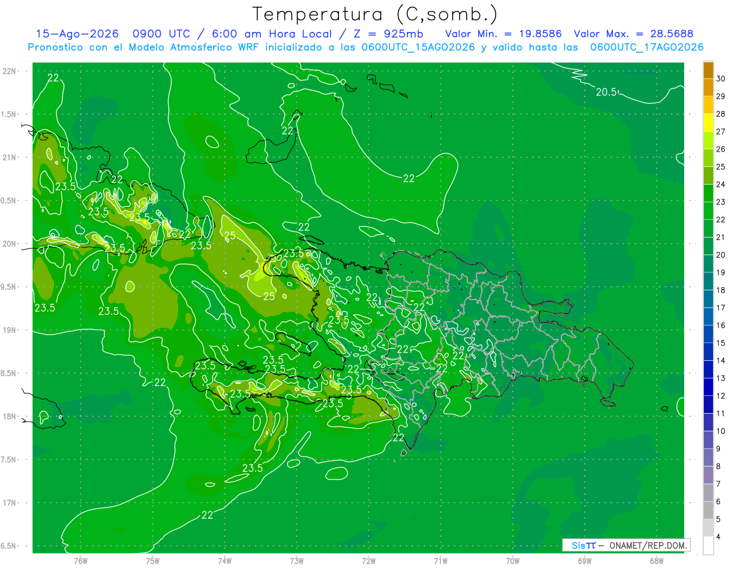The height and width of the screenshot is (569, 737).
Task: Select the purple swatch between 7 and 8
Action: click(708, 475)
